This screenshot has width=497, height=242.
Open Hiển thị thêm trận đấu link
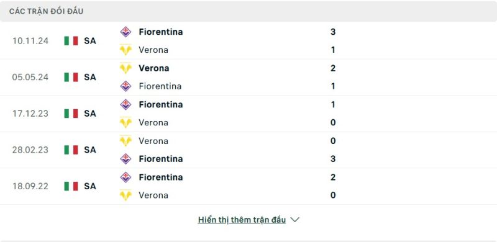tap(242, 220)
